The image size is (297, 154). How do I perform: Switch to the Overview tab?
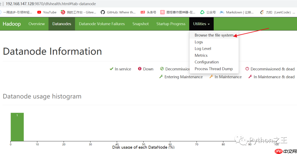tap(37, 24)
